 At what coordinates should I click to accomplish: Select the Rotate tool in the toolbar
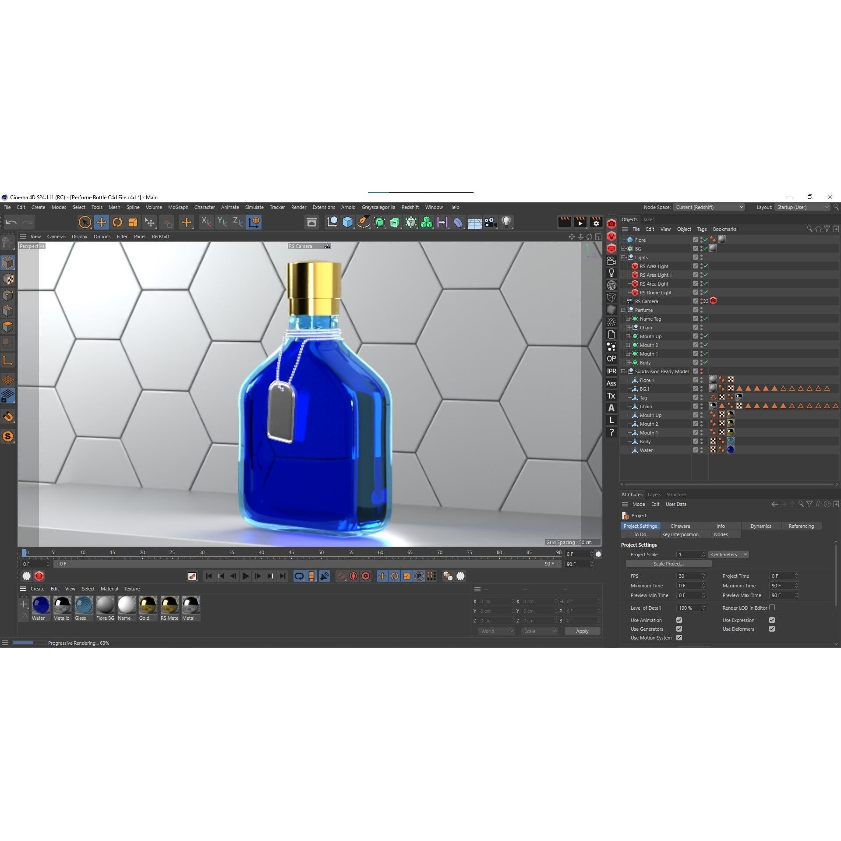117,223
